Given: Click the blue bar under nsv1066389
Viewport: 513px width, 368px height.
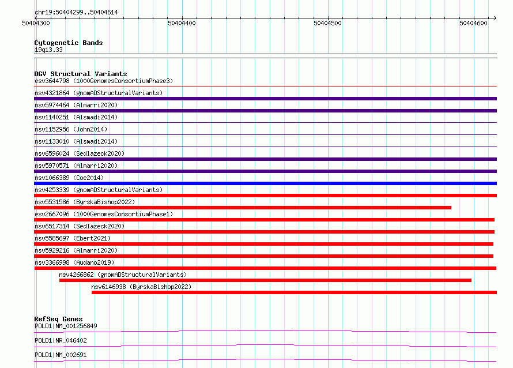Looking at the screenshot, I should tap(265, 183).
